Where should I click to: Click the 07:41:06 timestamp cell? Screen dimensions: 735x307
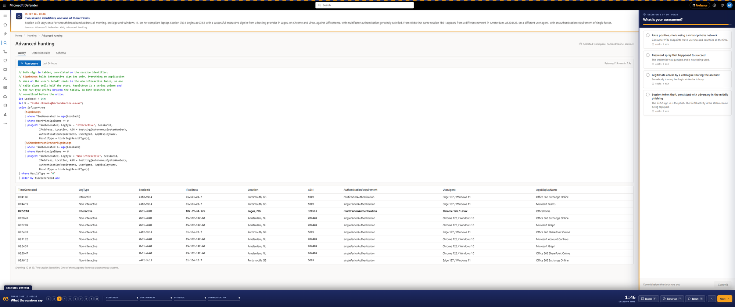tap(23, 197)
